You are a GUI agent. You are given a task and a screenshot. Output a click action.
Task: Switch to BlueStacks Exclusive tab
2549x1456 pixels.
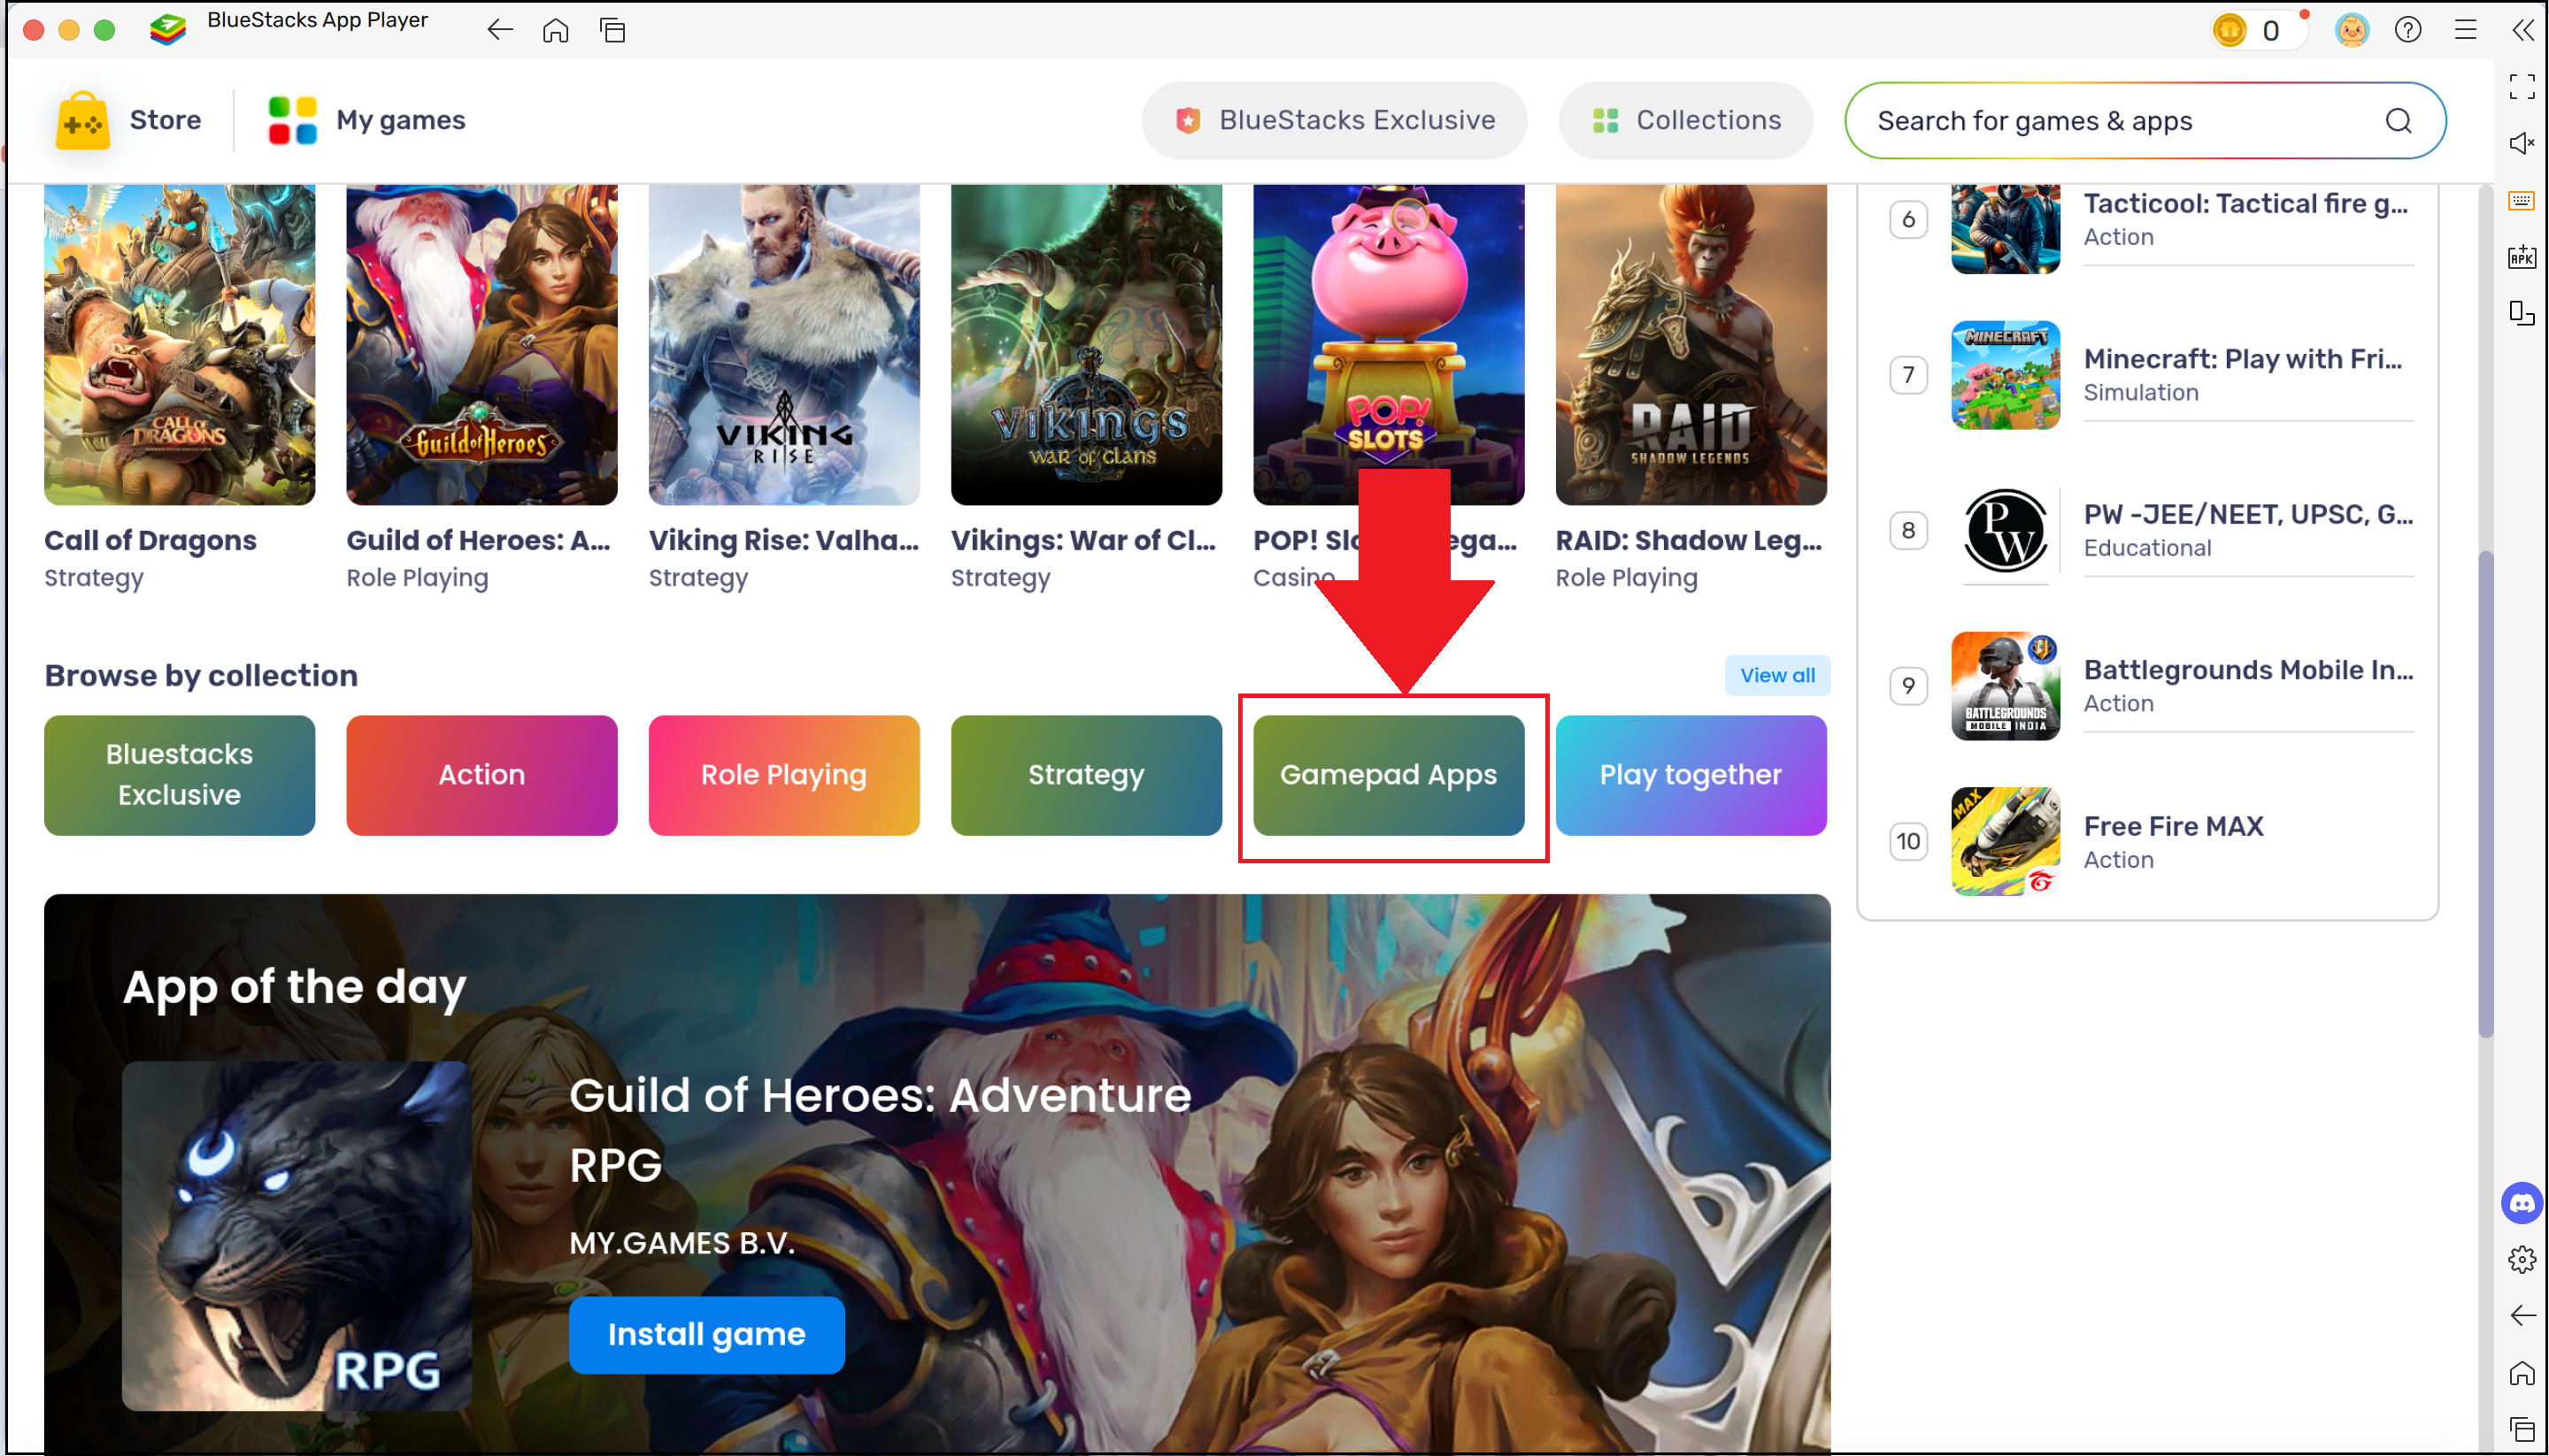click(1335, 120)
